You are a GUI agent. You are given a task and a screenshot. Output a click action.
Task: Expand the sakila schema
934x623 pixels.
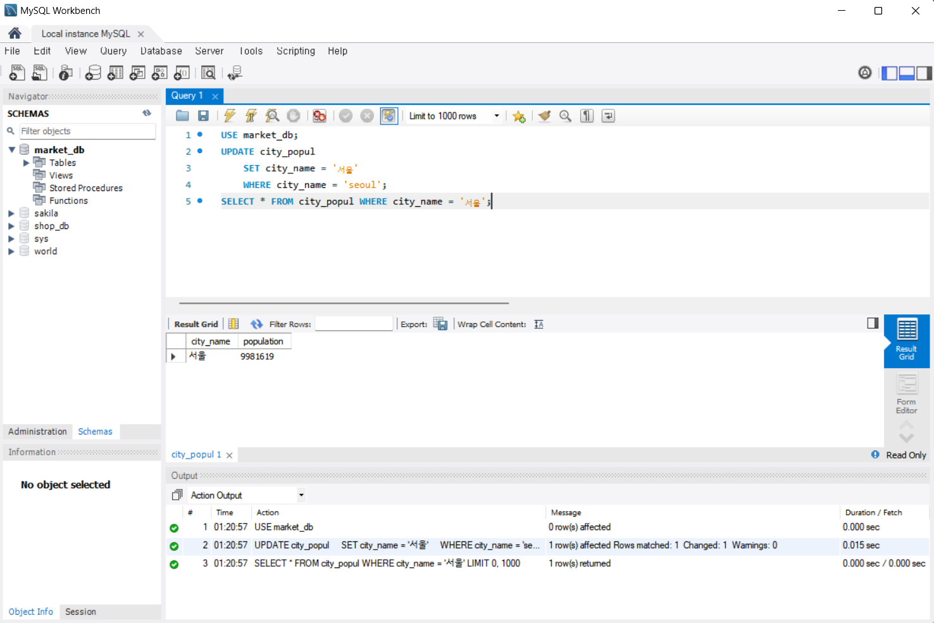[x=11, y=213]
